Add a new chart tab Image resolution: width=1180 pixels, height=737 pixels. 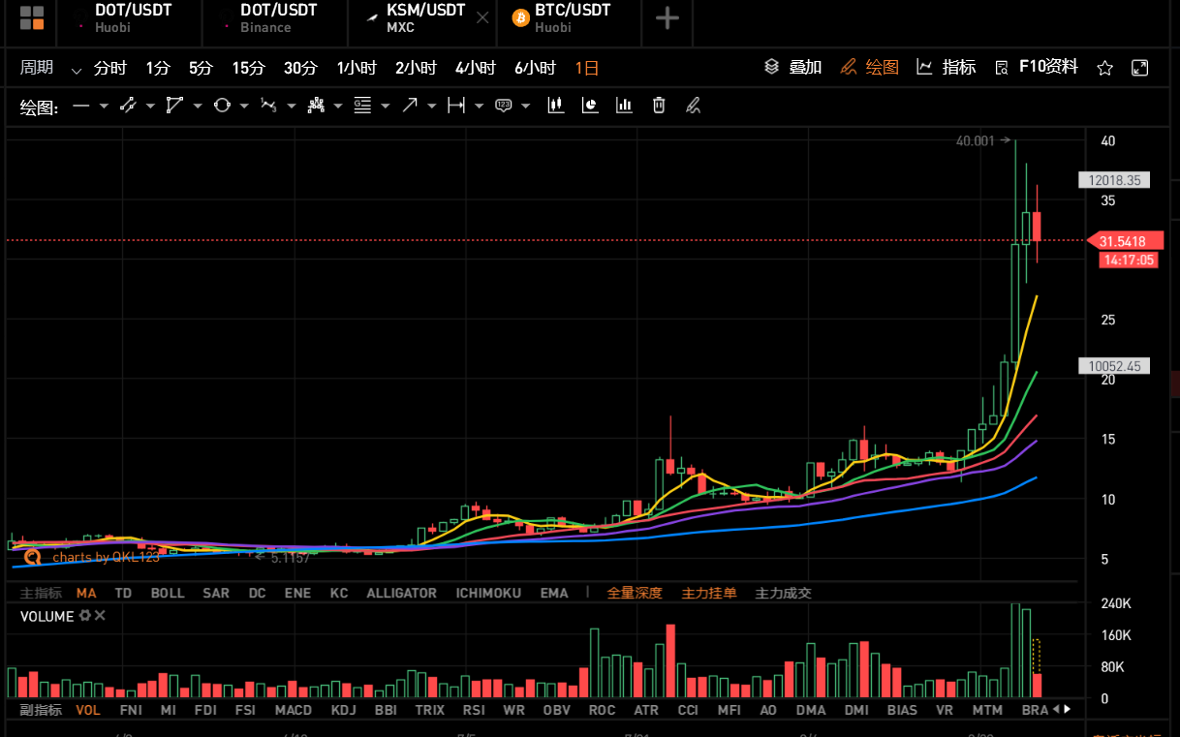pos(668,17)
